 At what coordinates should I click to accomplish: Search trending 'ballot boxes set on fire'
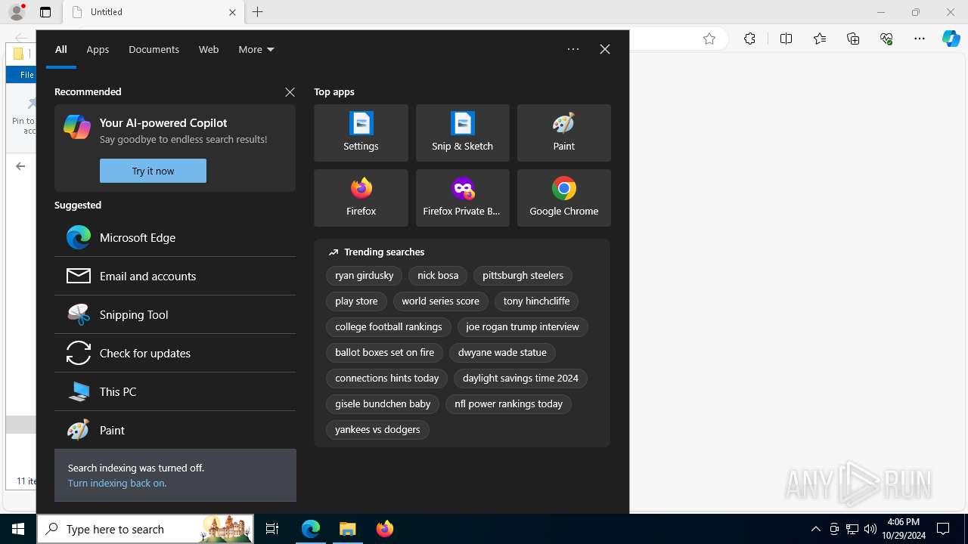click(384, 353)
